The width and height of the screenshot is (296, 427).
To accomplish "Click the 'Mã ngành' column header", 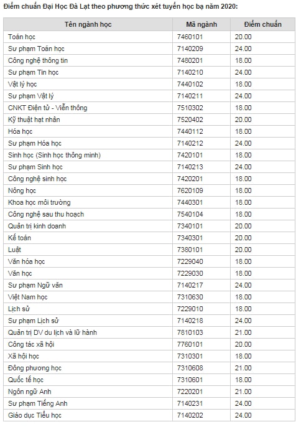I will tap(201, 24).
